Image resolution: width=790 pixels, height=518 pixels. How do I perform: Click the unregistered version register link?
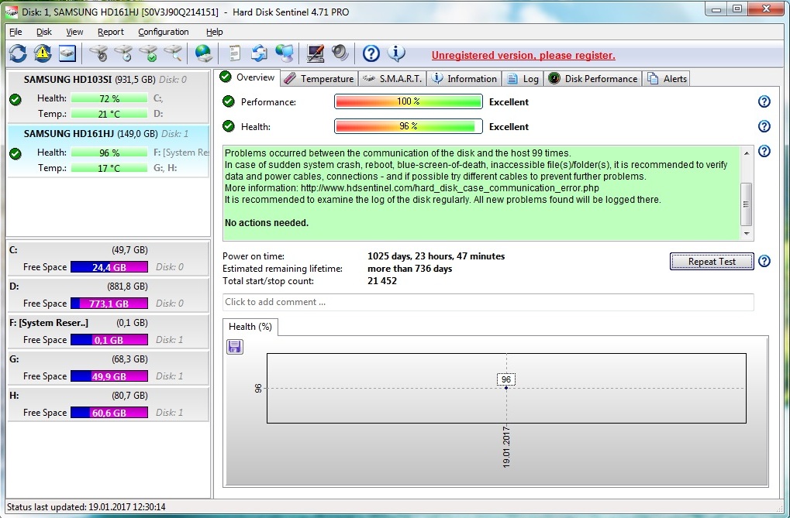pyautogui.click(x=523, y=55)
